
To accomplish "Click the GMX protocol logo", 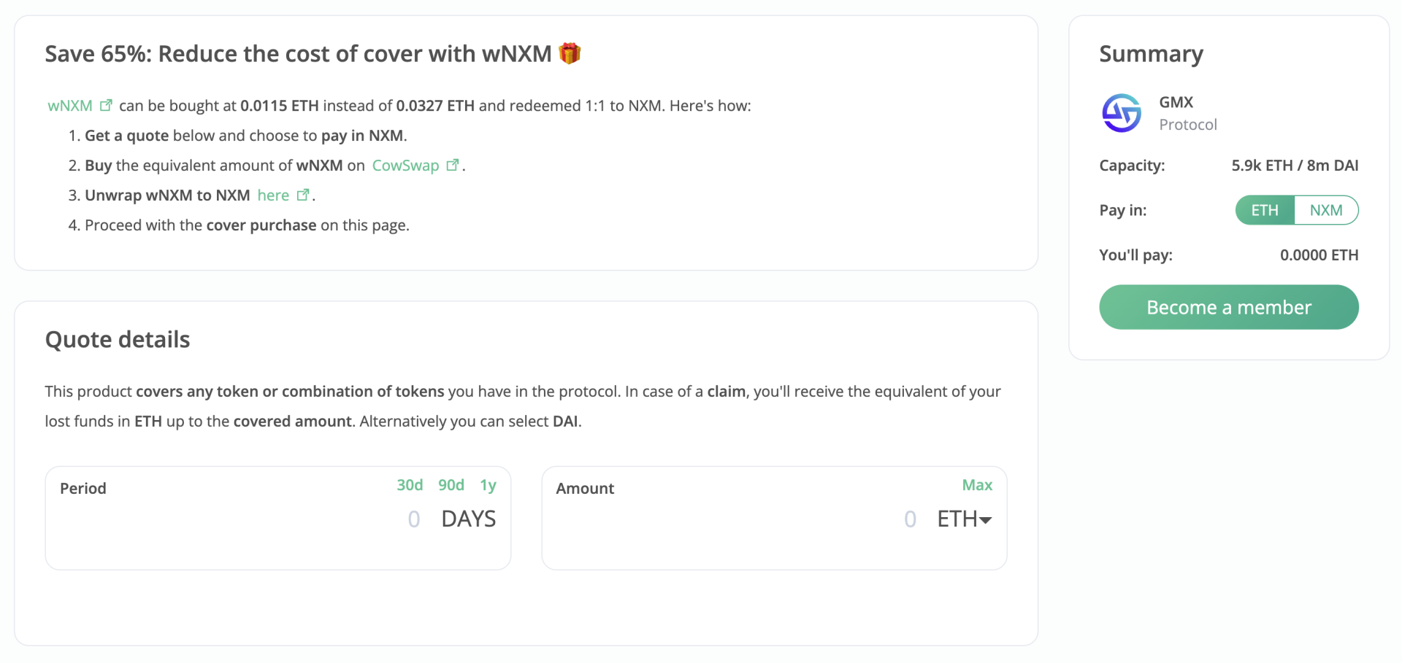I will tap(1121, 113).
